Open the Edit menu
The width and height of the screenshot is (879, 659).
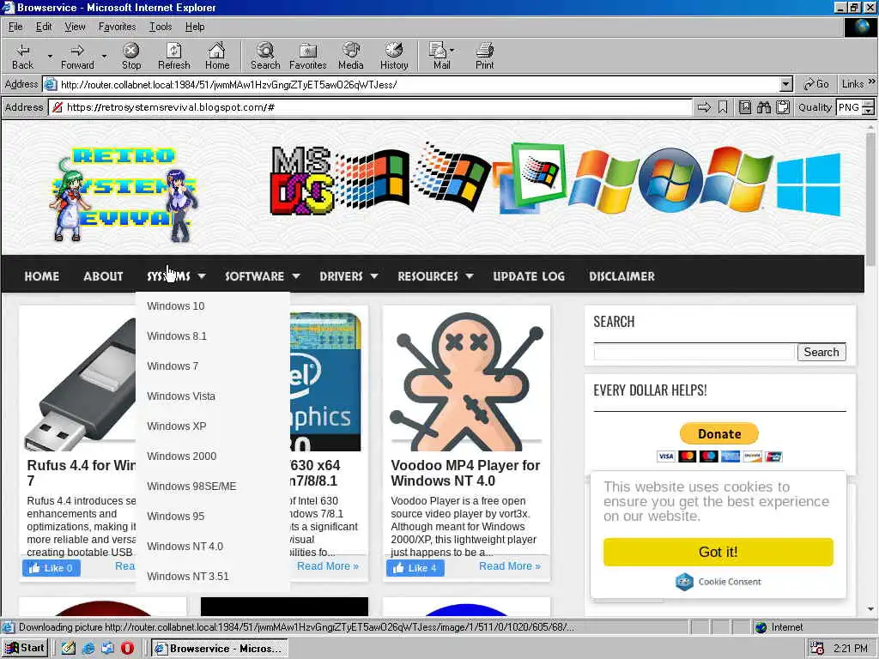44,27
